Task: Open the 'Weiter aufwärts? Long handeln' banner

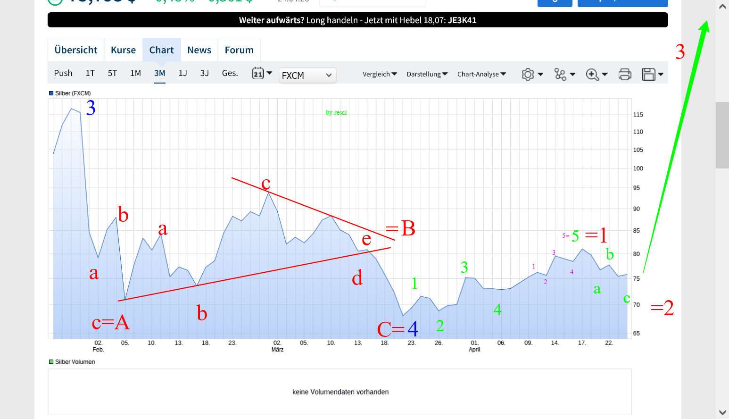Action: click(358, 20)
